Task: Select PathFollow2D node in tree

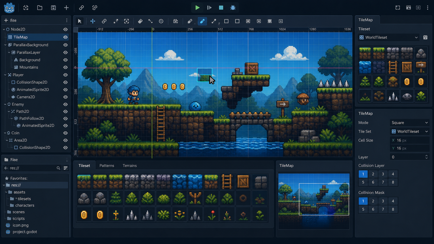Action: tap(31, 118)
